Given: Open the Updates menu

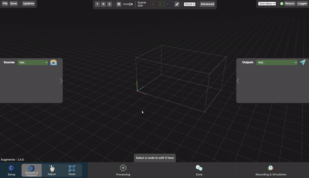Looking at the screenshot, I should click(x=28, y=3).
